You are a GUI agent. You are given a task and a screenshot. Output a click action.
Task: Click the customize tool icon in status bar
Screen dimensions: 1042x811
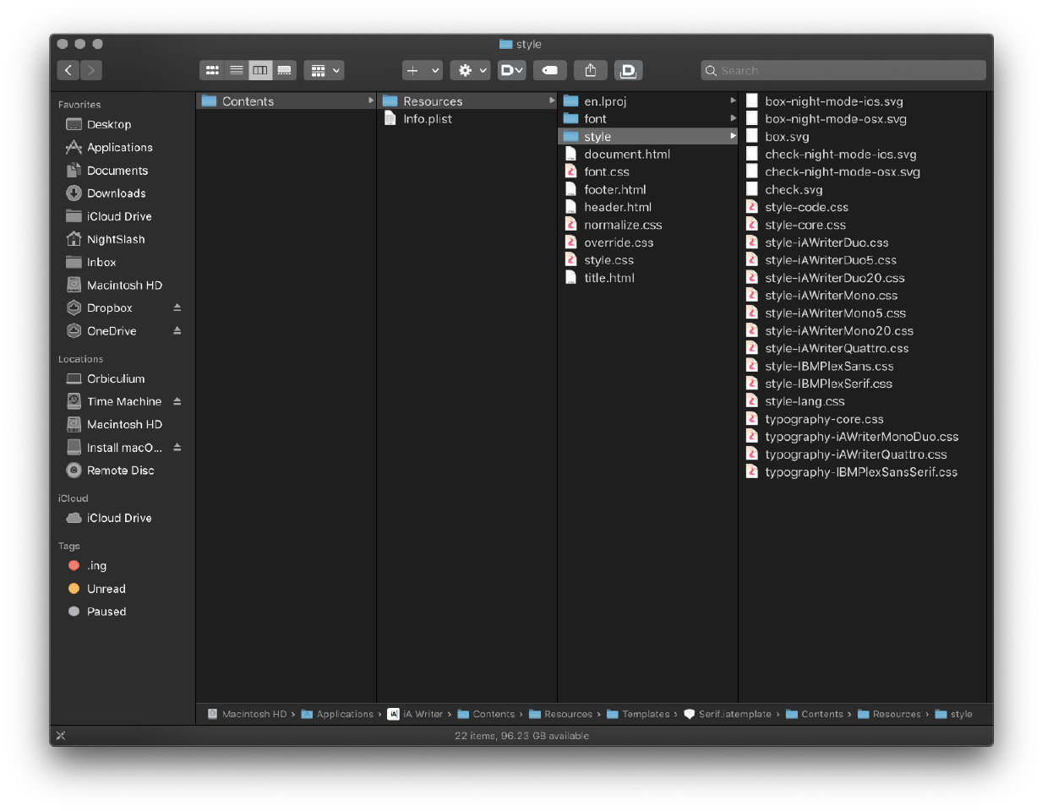pos(60,736)
